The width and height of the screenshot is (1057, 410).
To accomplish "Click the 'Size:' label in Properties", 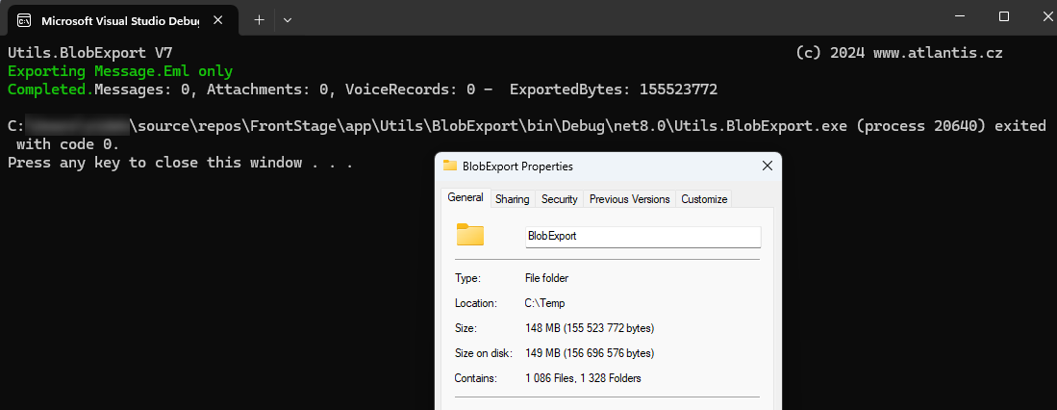I will [x=466, y=328].
